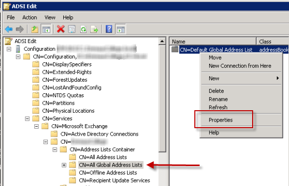289x186 pixels.
Task: Sort by the Class column header
Action: point(273,41)
